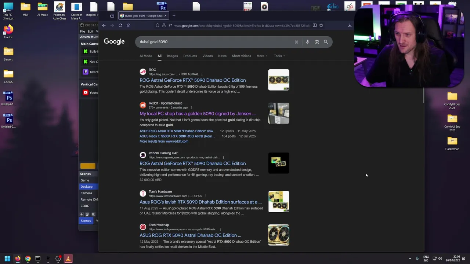Open Firefox list all tabs icon
This screenshot has width=470, height=264.
[112, 16]
